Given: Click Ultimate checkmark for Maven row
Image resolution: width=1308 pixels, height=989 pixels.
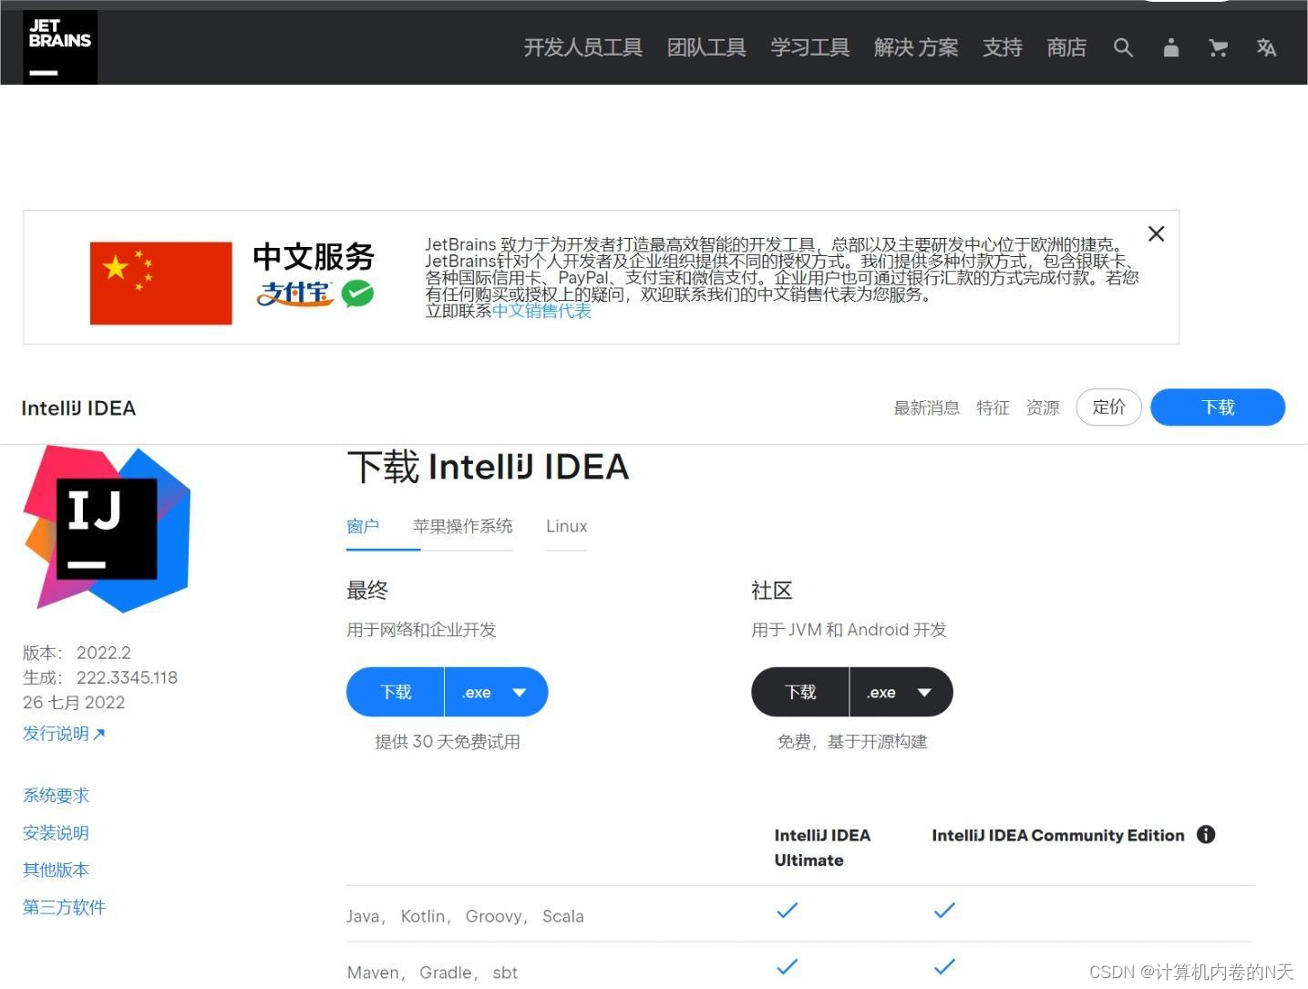Looking at the screenshot, I should (787, 966).
